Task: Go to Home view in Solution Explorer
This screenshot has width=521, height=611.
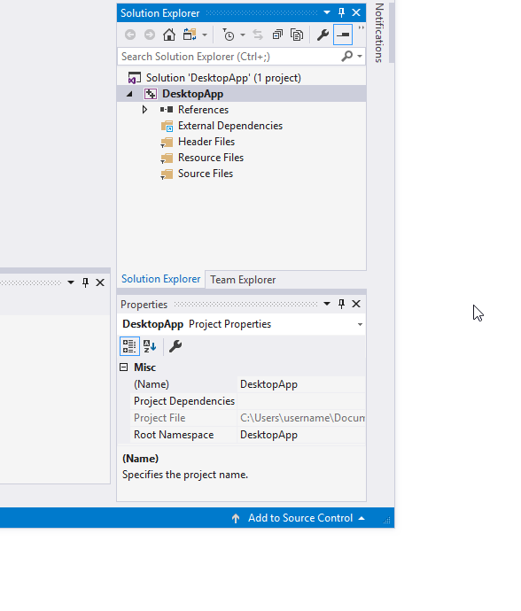Action: (169, 35)
